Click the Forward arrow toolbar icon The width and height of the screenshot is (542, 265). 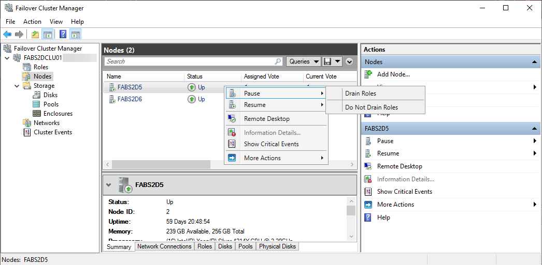(x=19, y=34)
